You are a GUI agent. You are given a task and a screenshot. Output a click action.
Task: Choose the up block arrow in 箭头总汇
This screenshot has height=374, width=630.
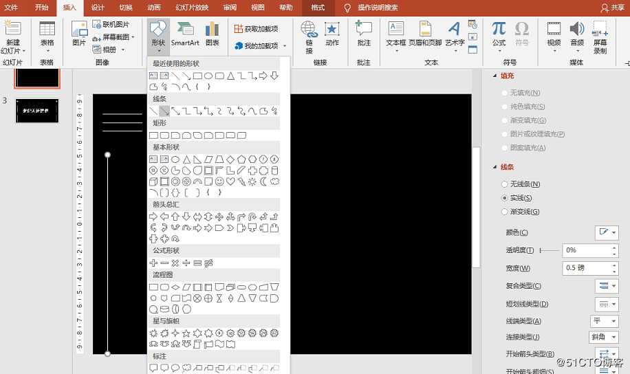[x=175, y=217]
